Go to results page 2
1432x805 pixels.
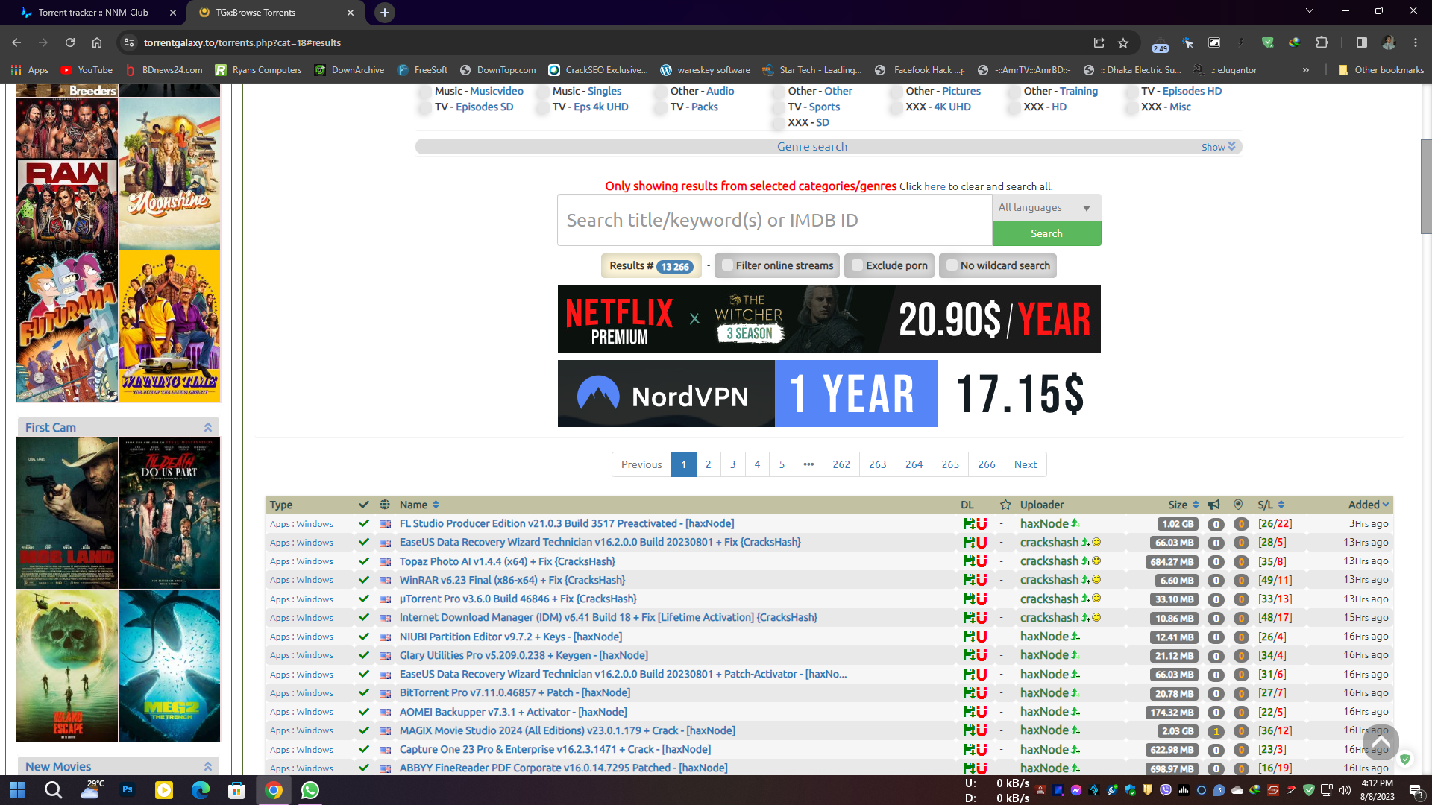point(708,464)
